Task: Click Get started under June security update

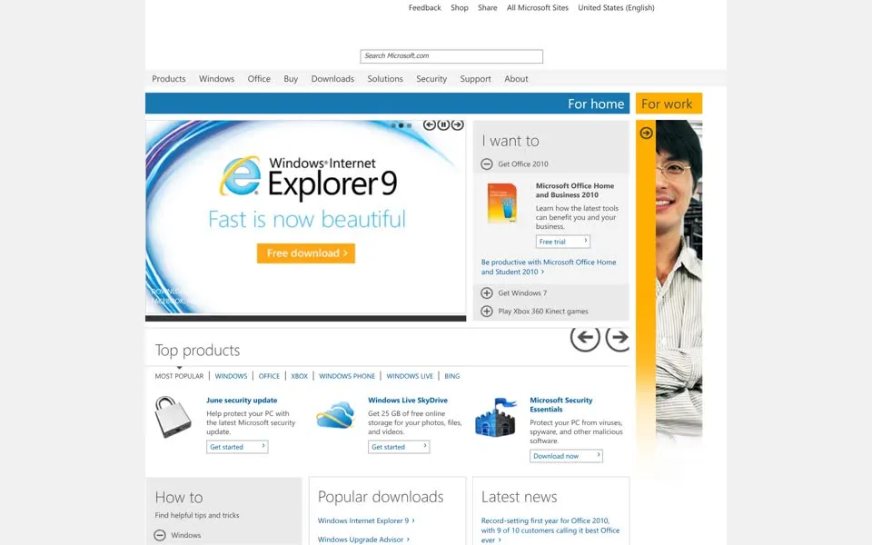Action: [x=237, y=447]
